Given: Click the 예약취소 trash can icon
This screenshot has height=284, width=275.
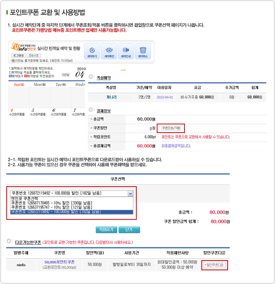Looking at the screenshot, I should pos(143,52).
